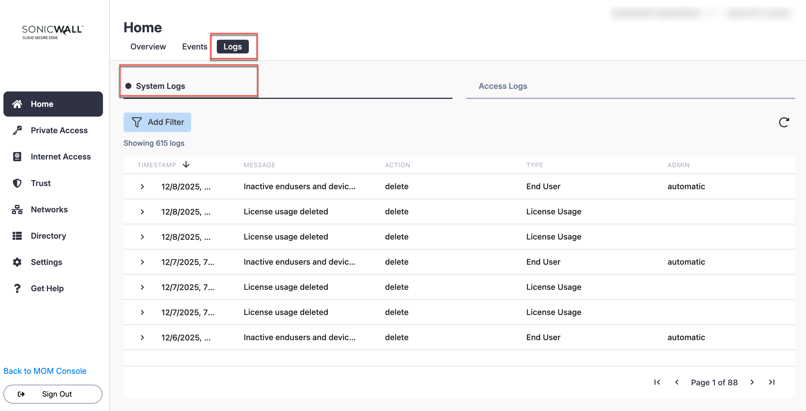Click the Add Filter button
The height and width of the screenshot is (411, 806).
(x=157, y=122)
